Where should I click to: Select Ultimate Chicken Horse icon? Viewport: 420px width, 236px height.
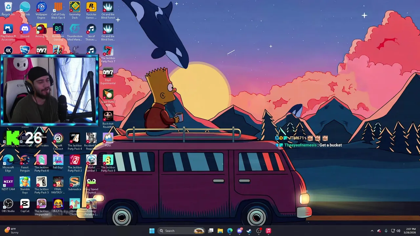(74, 207)
